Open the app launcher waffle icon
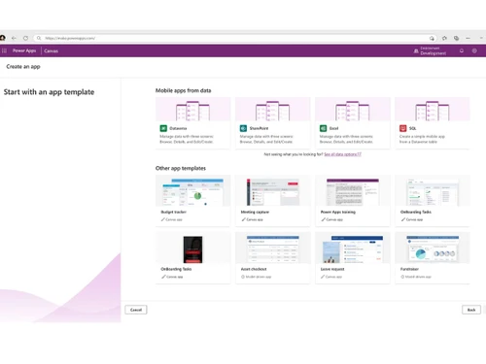486x364 pixels. coord(4,50)
